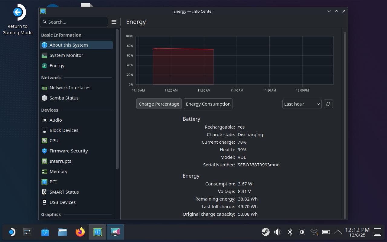
Task: Click the Bluetooth tray icon
Action: pos(290,232)
